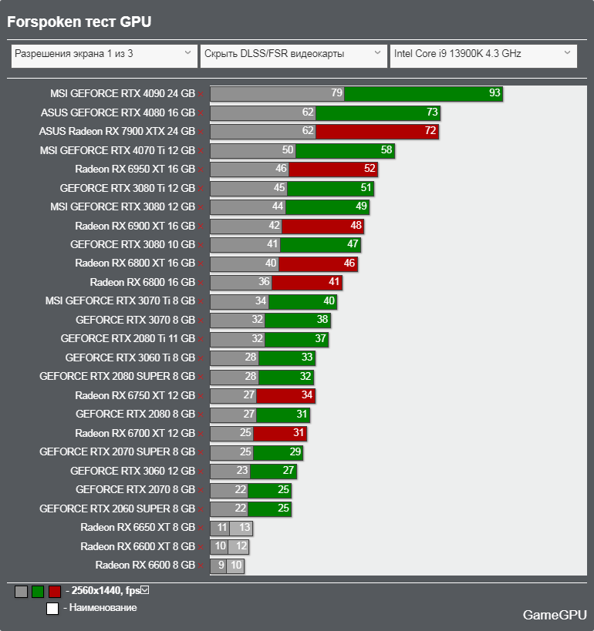Click red X next to GEFORCE RTX 3080 10 GB
Screen dimensions: 594x631
[x=201, y=245]
